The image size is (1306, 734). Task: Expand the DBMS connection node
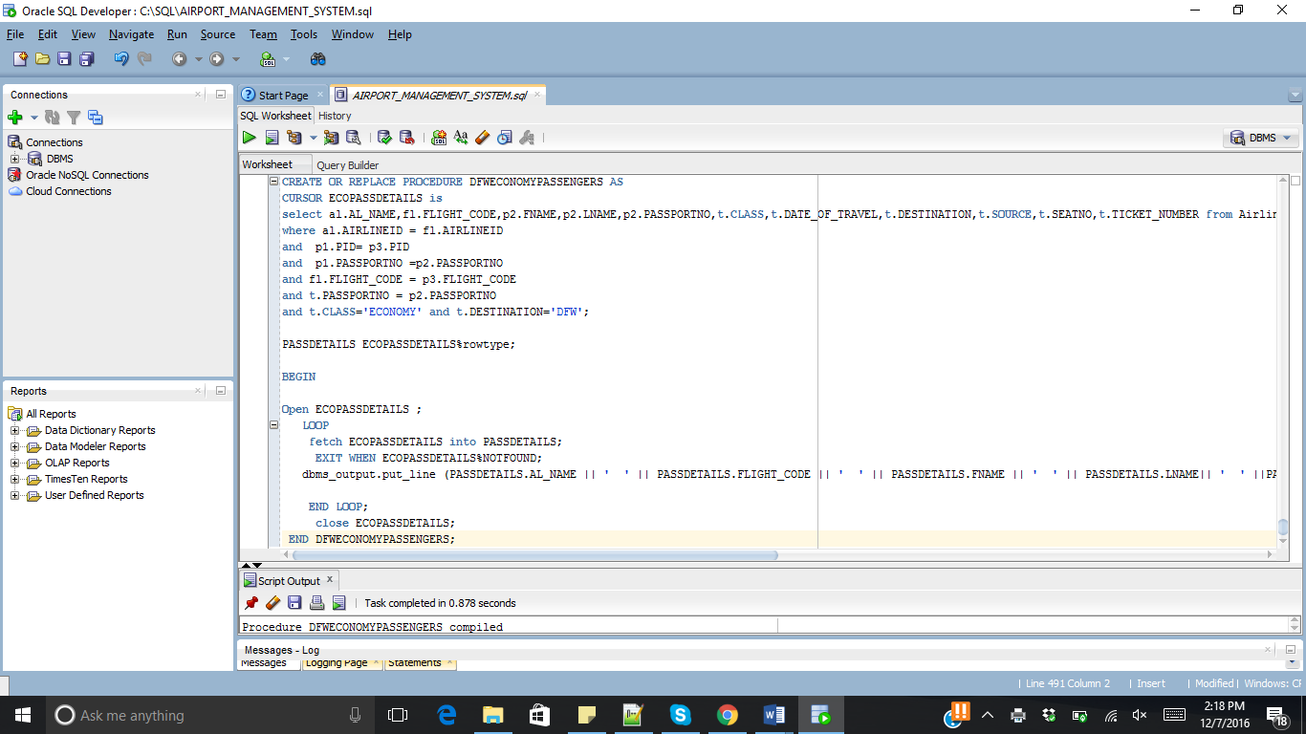(x=15, y=159)
